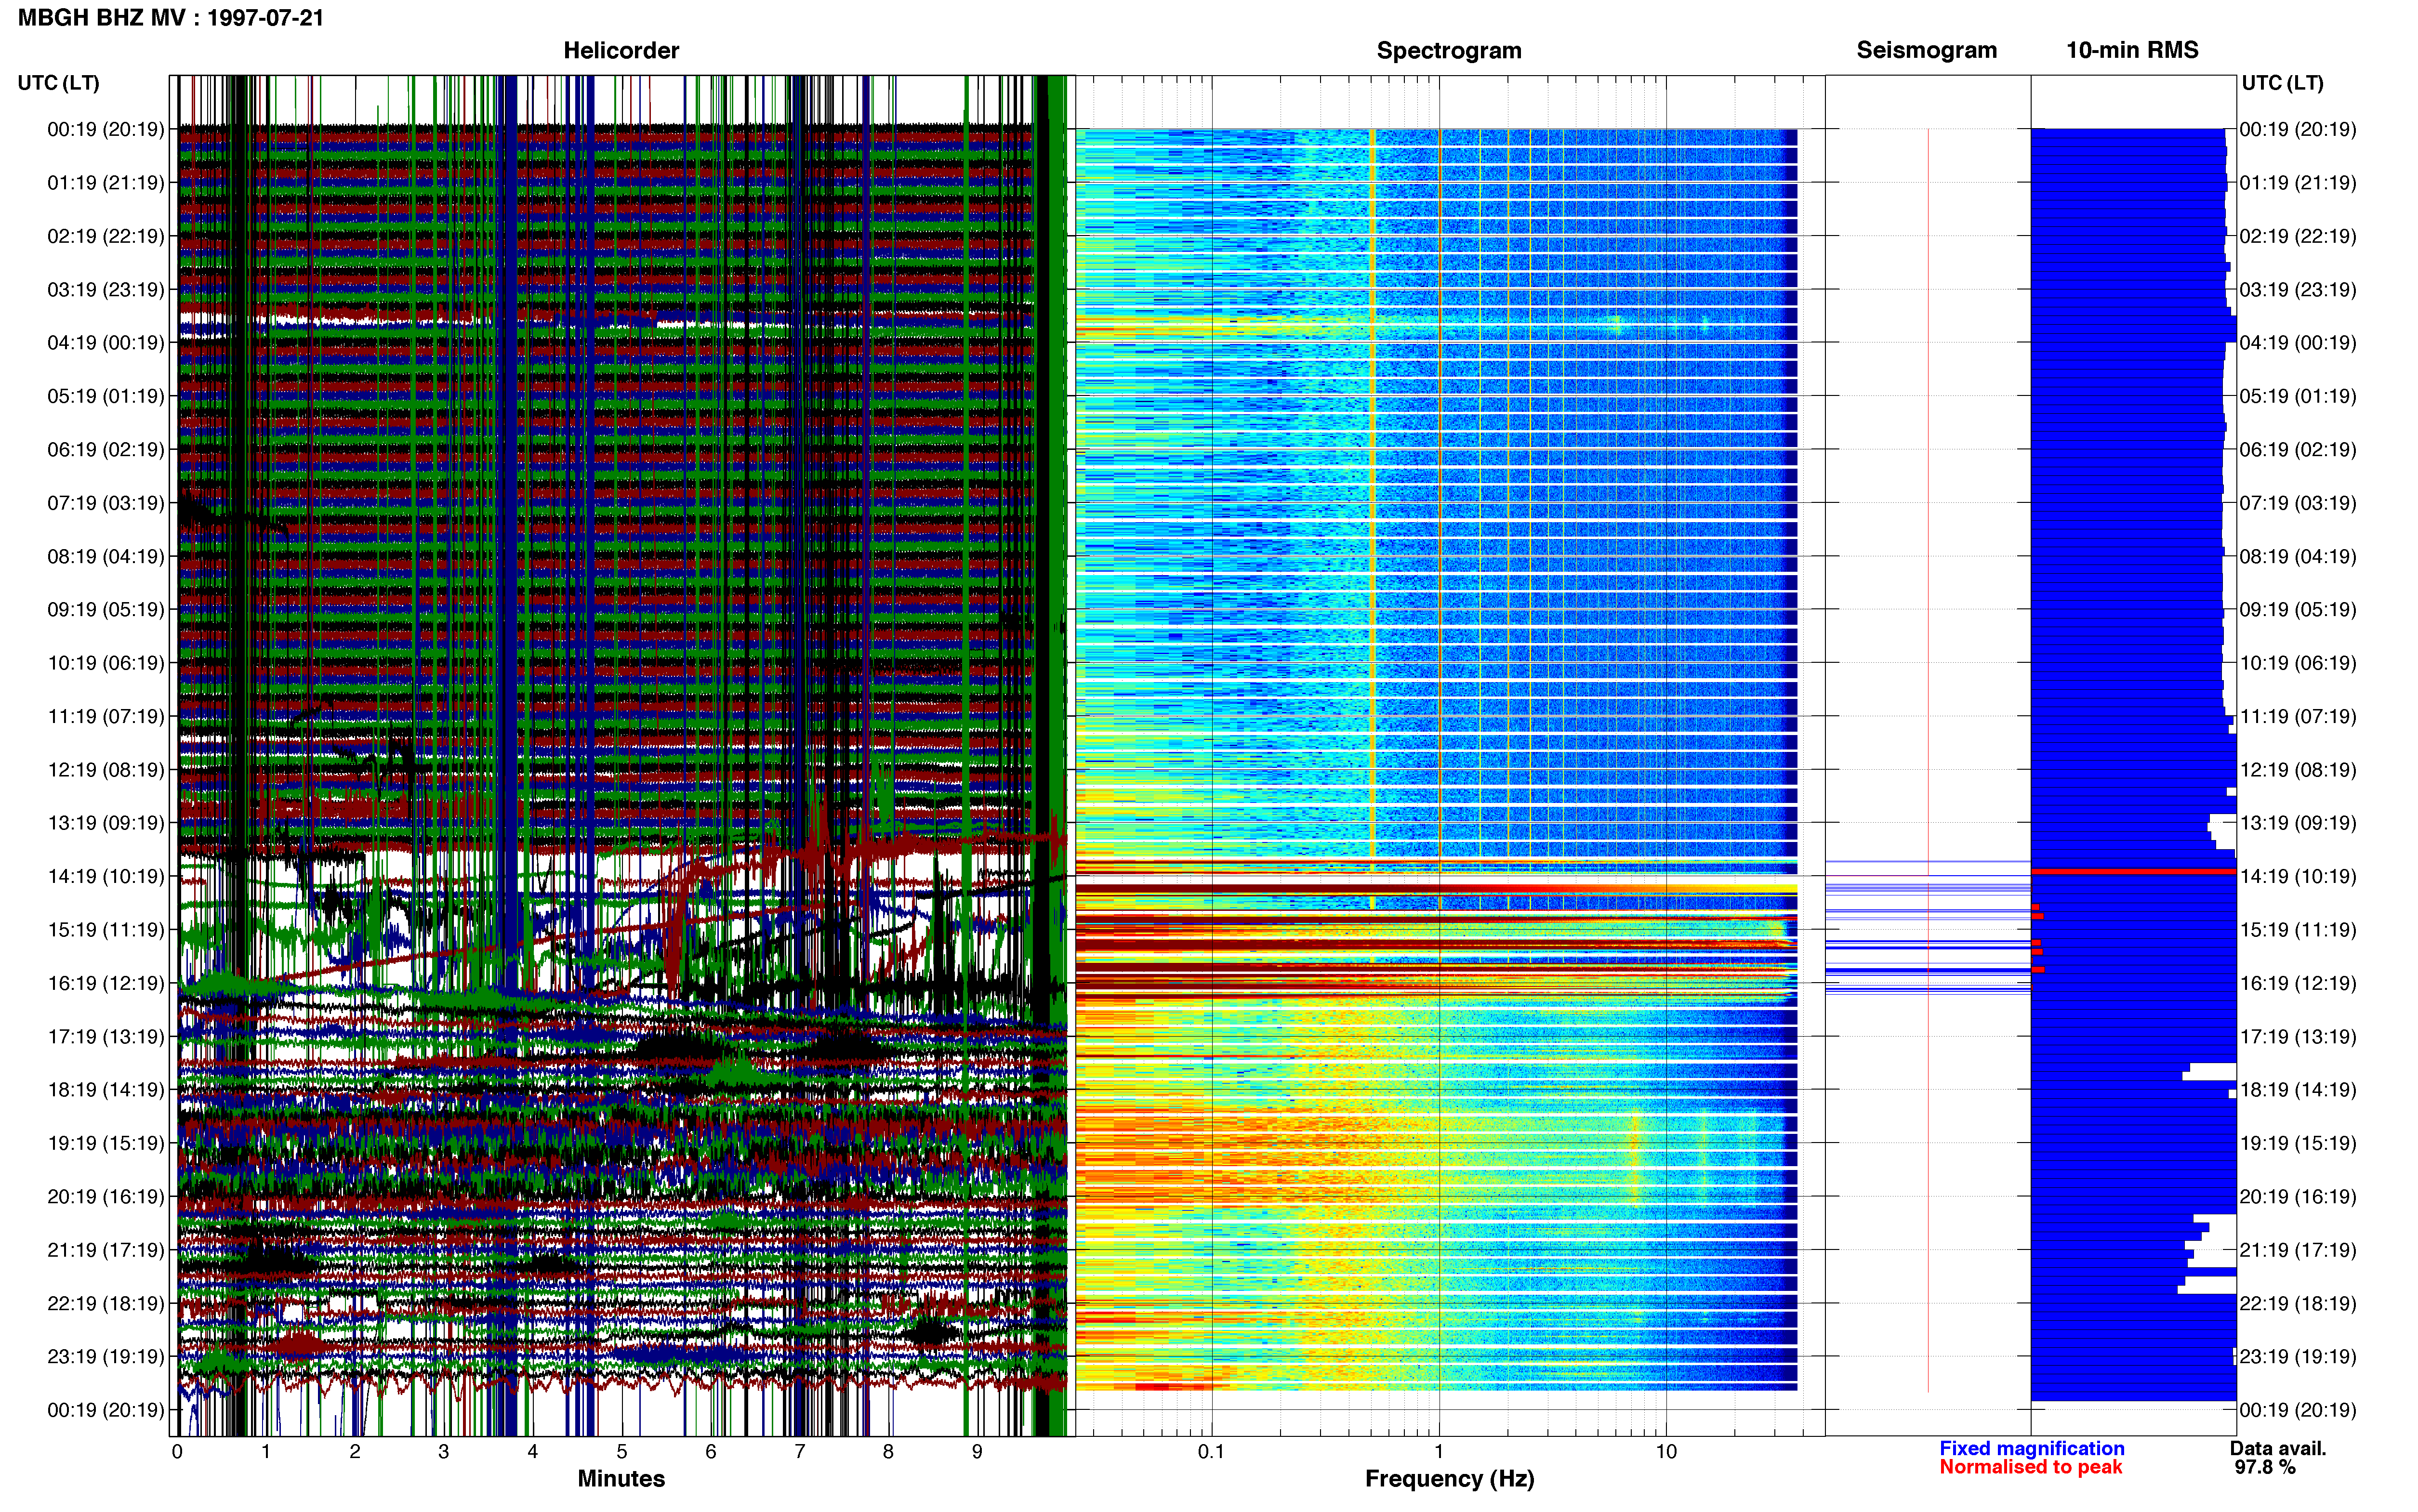Viewport: 2418px width, 1512px height.
Task: Click Helicorder-side time label "04:19 (00:19)"
Action: (106, 343)
